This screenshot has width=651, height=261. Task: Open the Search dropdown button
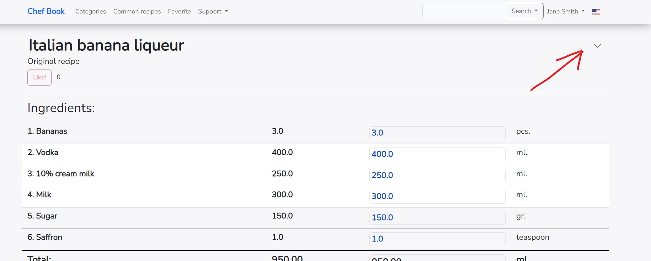(x=524, y=11)
